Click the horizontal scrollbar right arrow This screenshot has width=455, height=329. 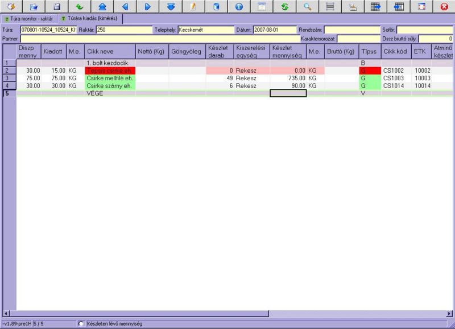(448, 314)
